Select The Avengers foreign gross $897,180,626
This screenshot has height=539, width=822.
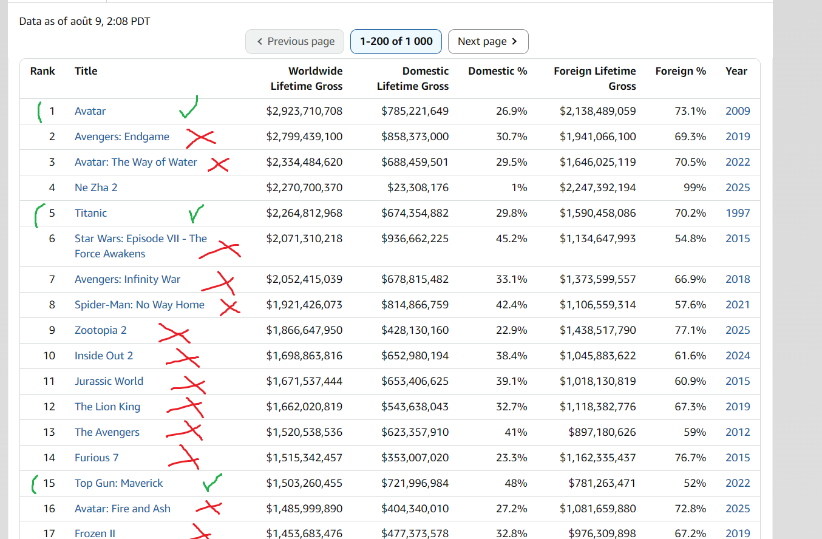602,432
